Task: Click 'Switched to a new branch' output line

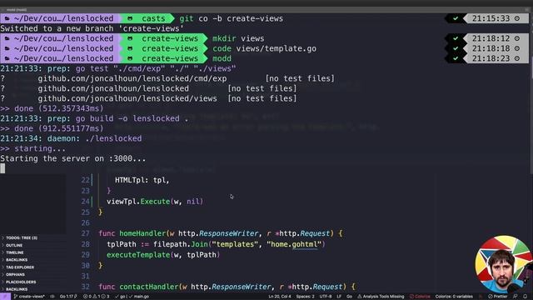Action: point(92,28)
